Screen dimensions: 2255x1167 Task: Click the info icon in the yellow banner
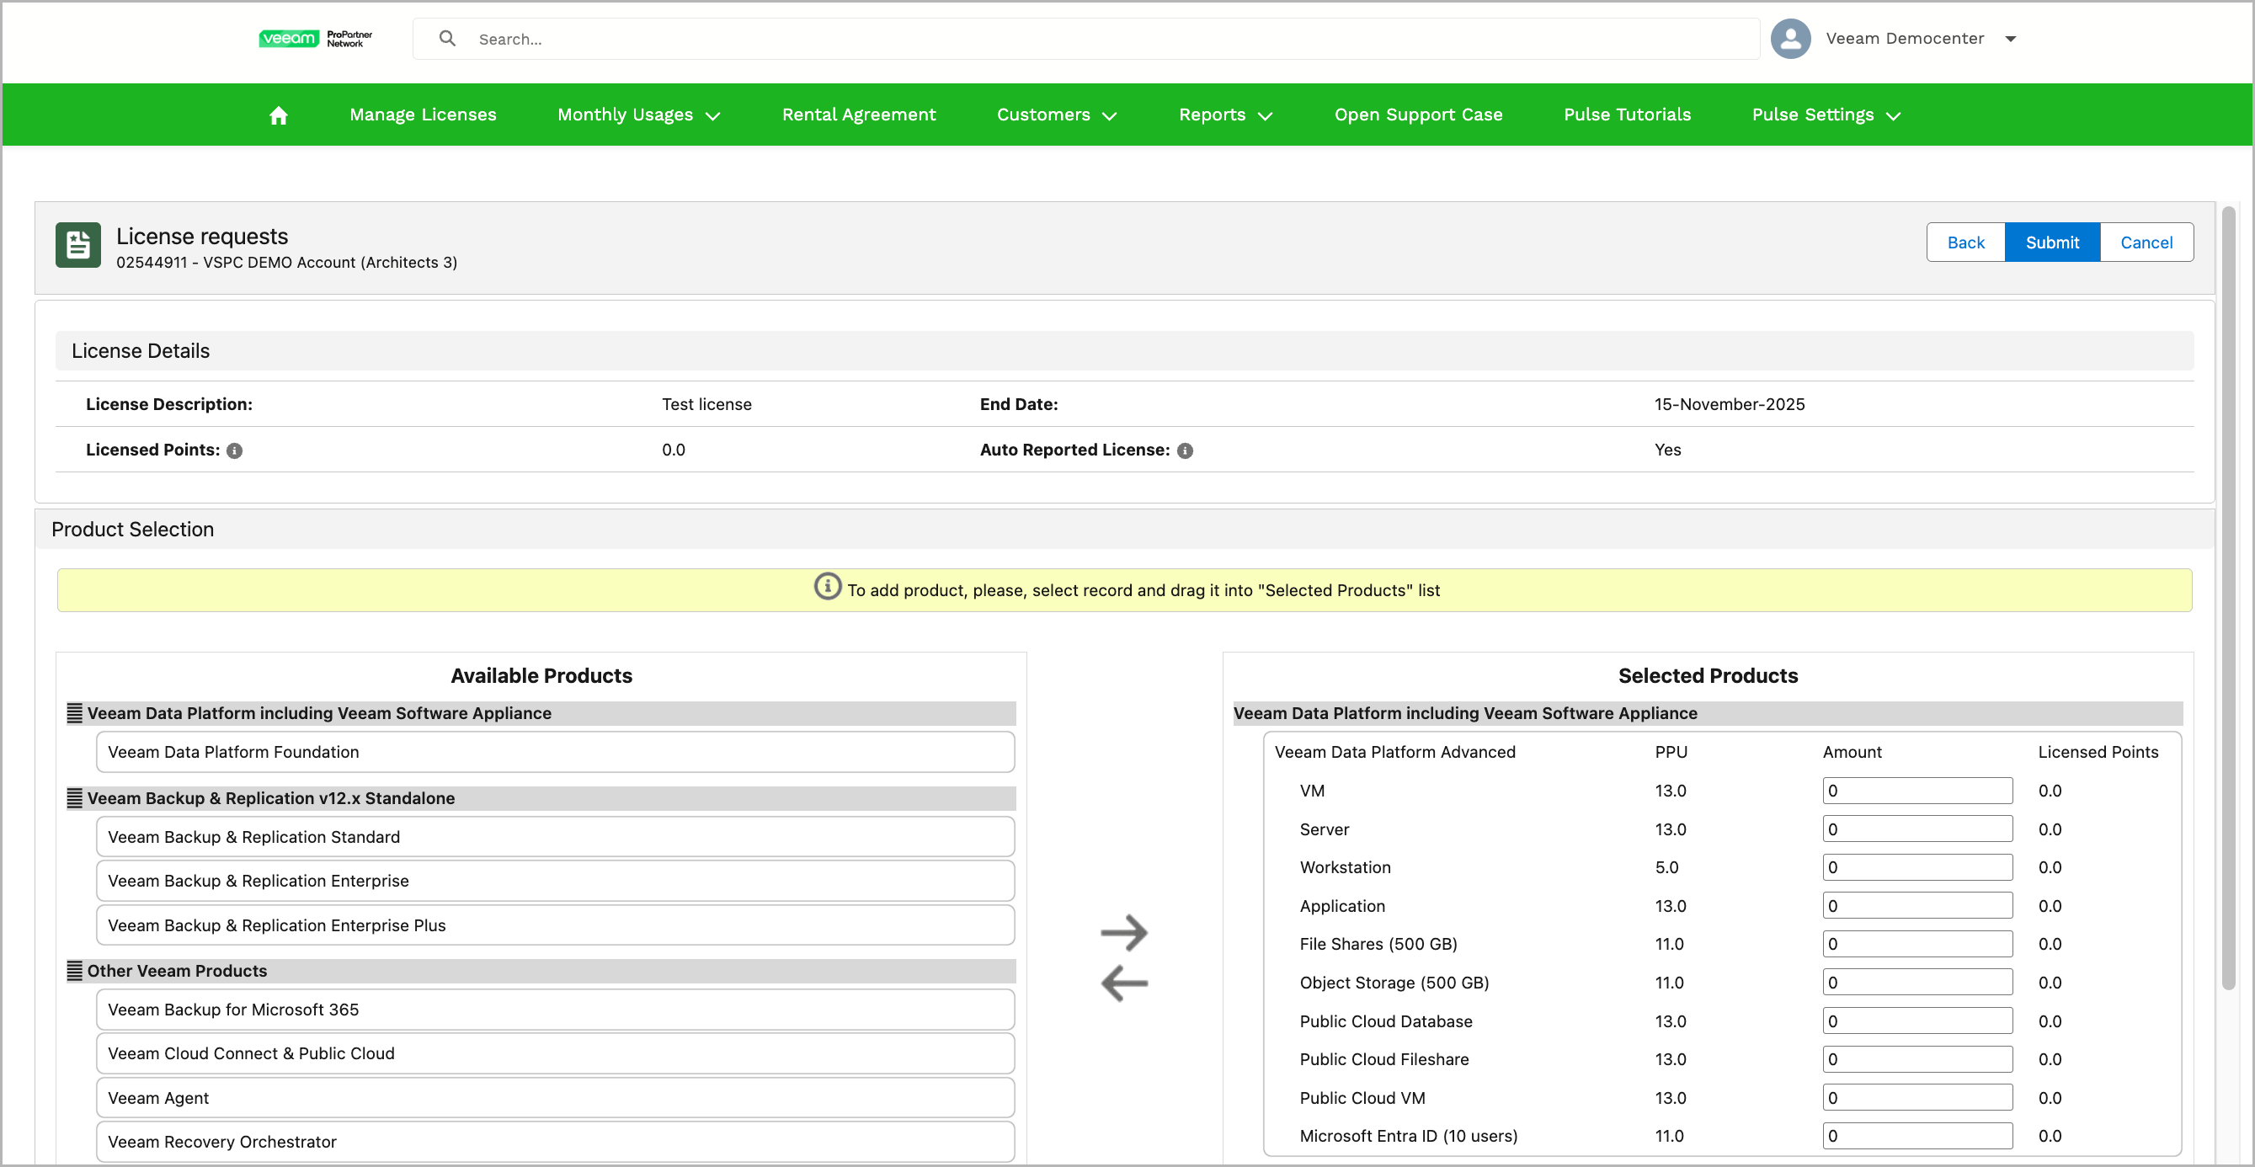pos(826,588)
